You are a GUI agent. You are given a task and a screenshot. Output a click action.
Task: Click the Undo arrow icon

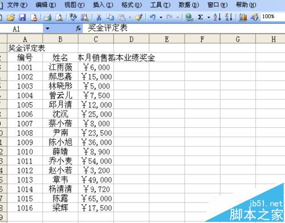coord(153,18)
